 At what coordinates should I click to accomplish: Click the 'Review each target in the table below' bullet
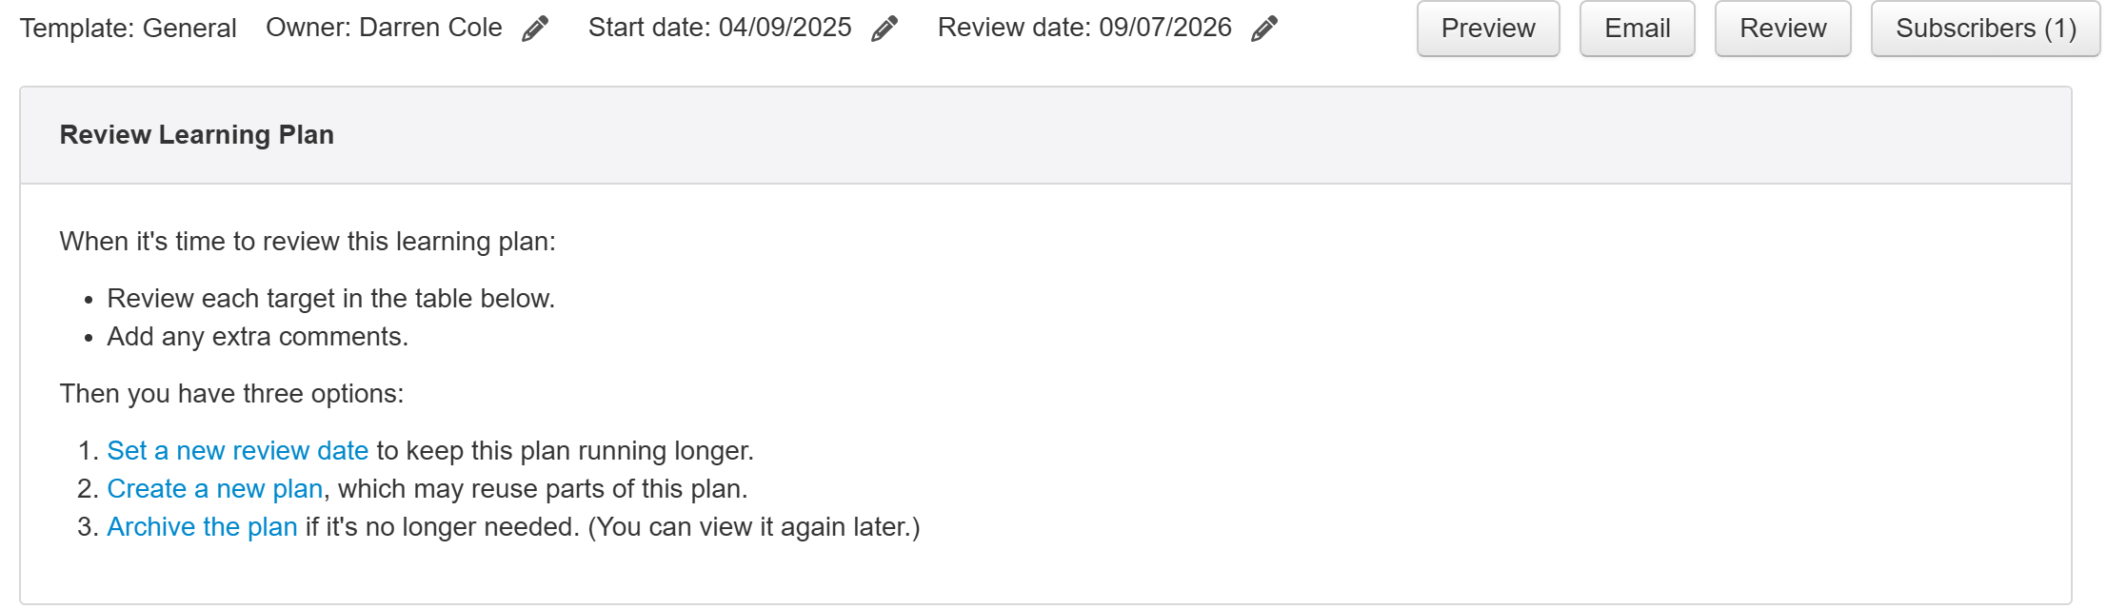coord(330,299)
